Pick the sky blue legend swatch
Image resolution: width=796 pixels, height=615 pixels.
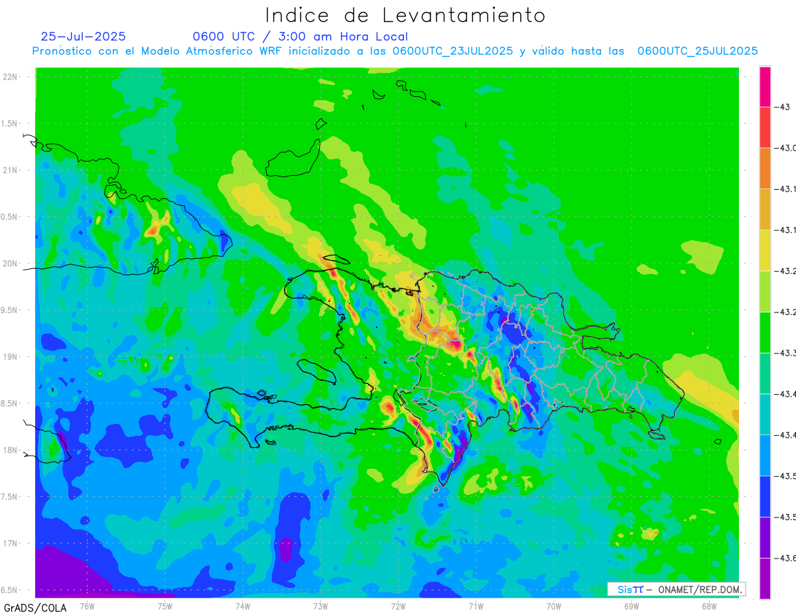click(x=765, y=455)
